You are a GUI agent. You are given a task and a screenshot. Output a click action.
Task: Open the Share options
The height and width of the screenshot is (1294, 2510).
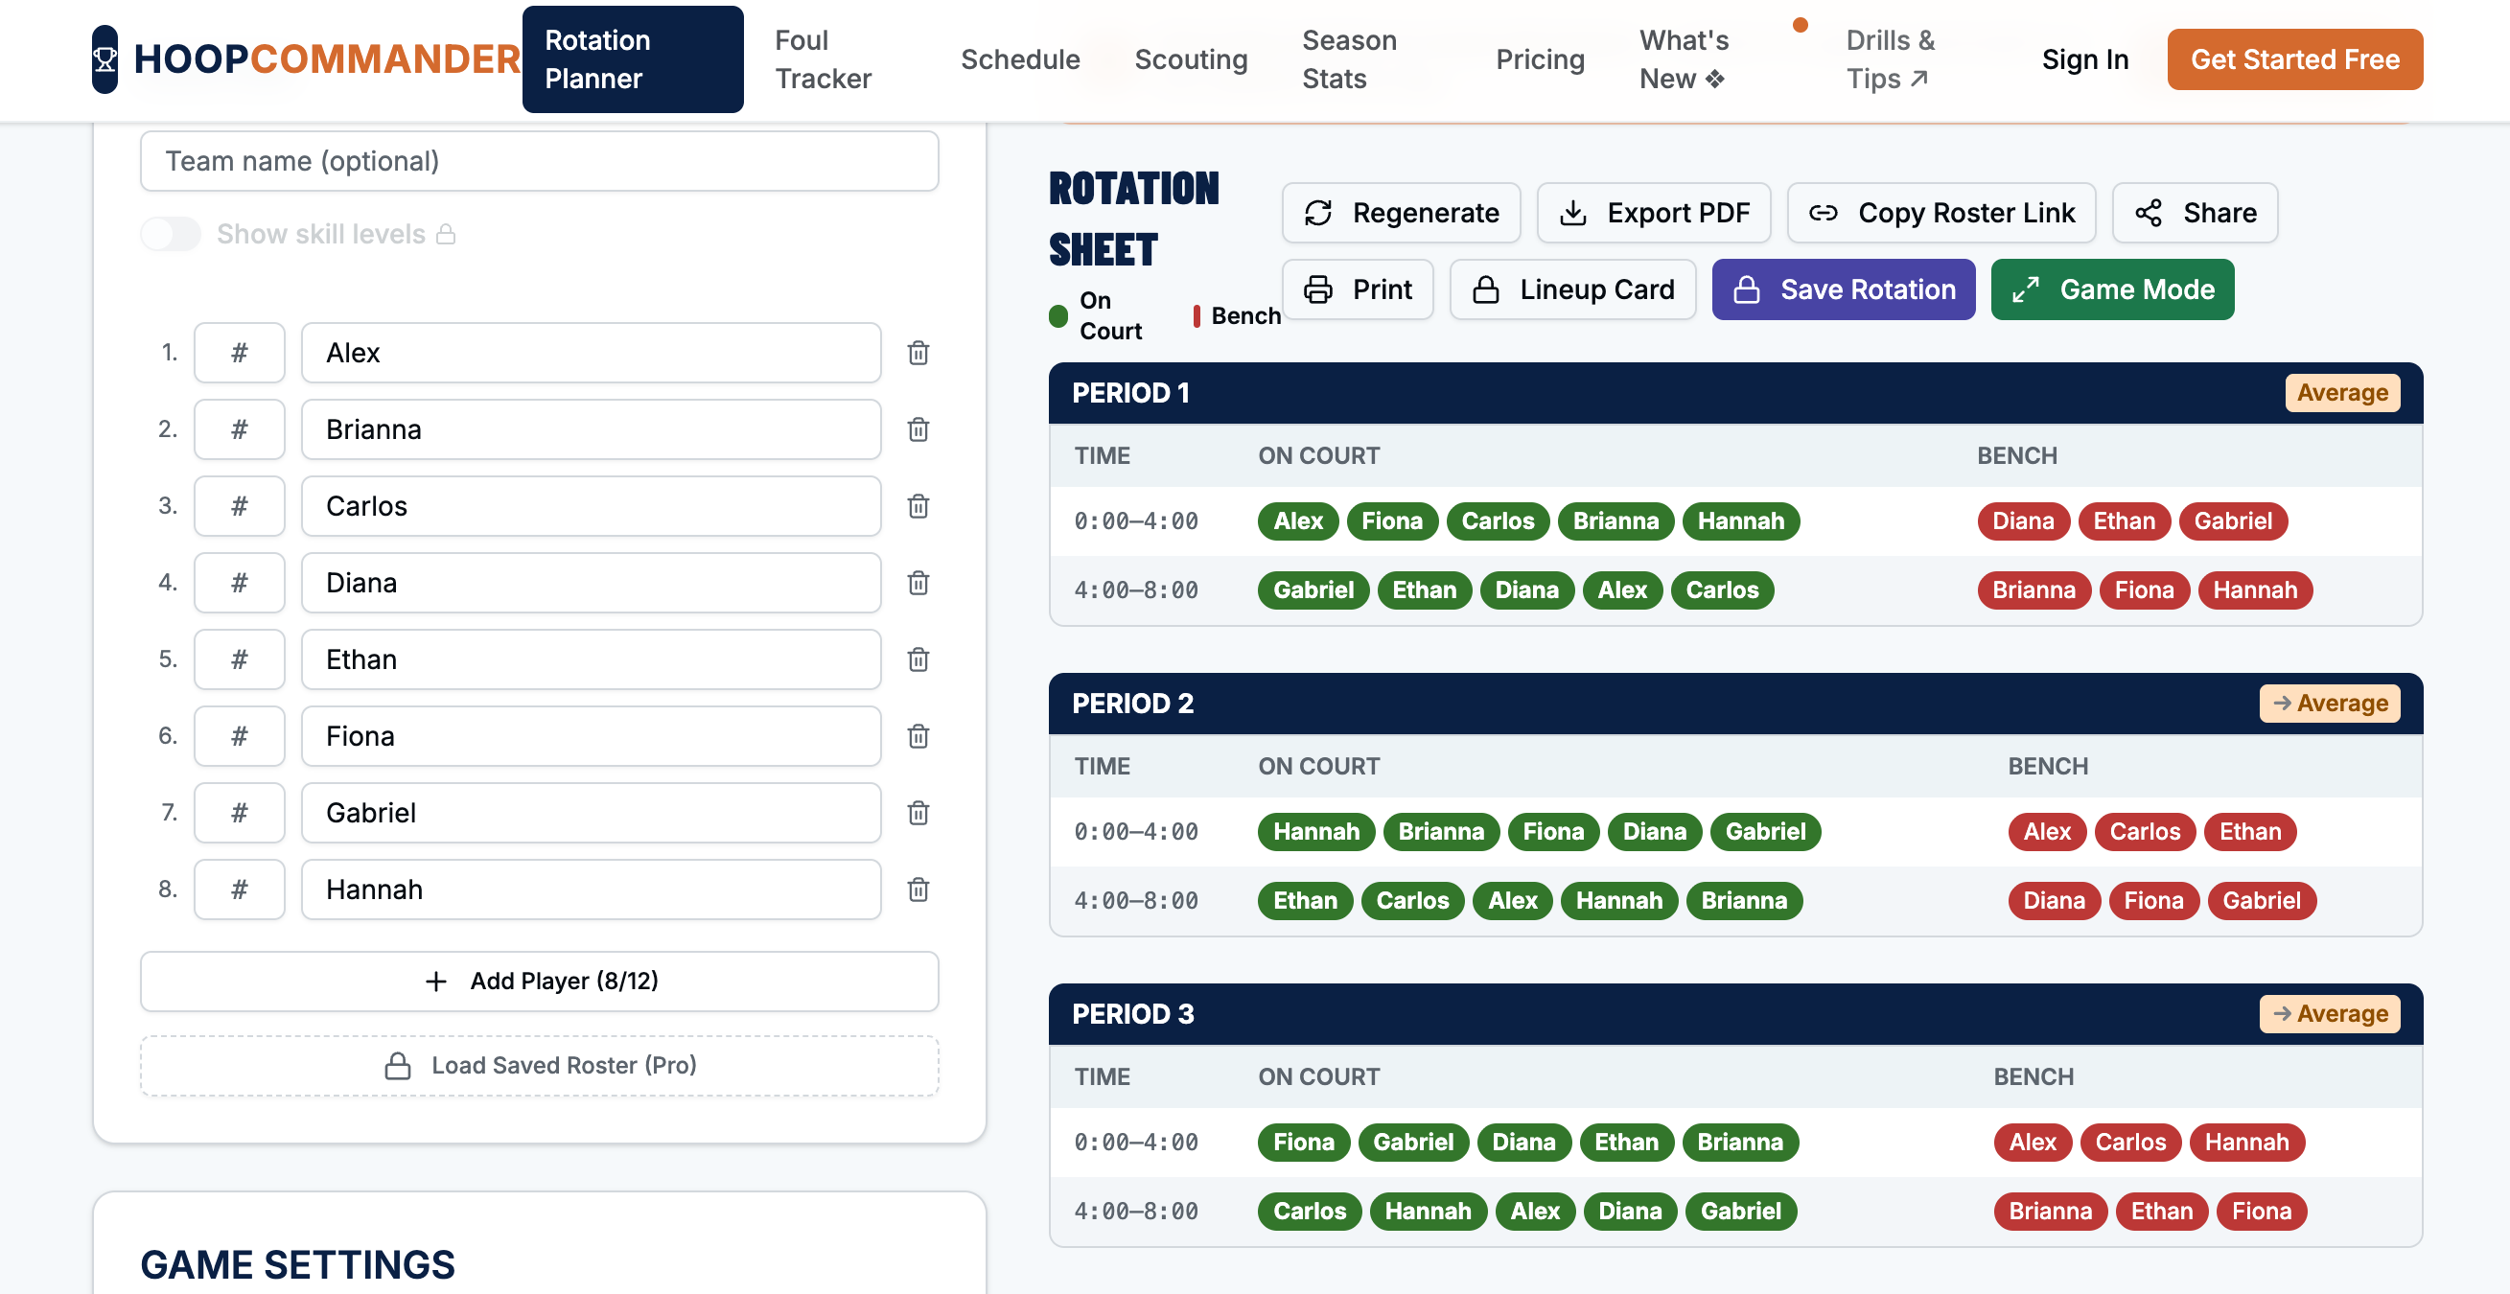[2195, 213]
